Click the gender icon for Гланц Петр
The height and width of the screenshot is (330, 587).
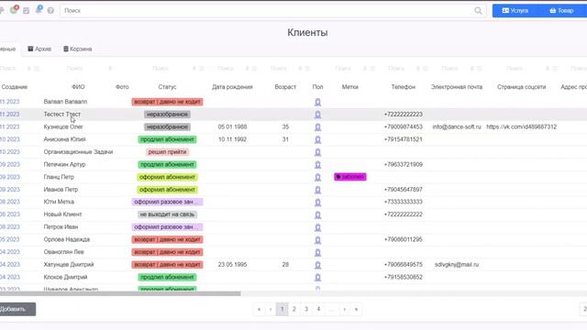[317, 177]
